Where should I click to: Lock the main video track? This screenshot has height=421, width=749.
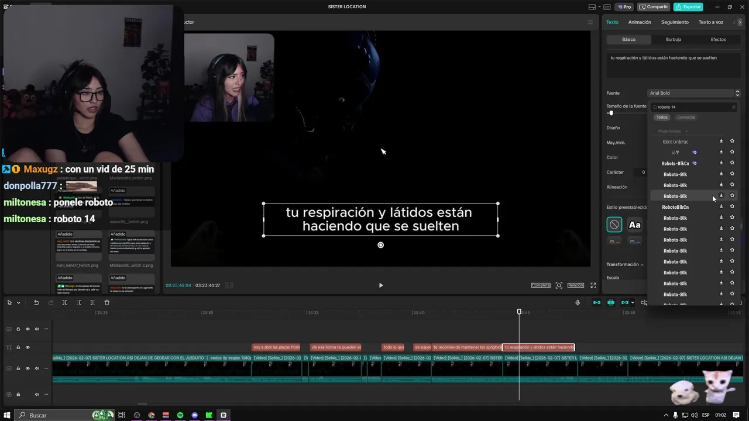coord(18,368)
